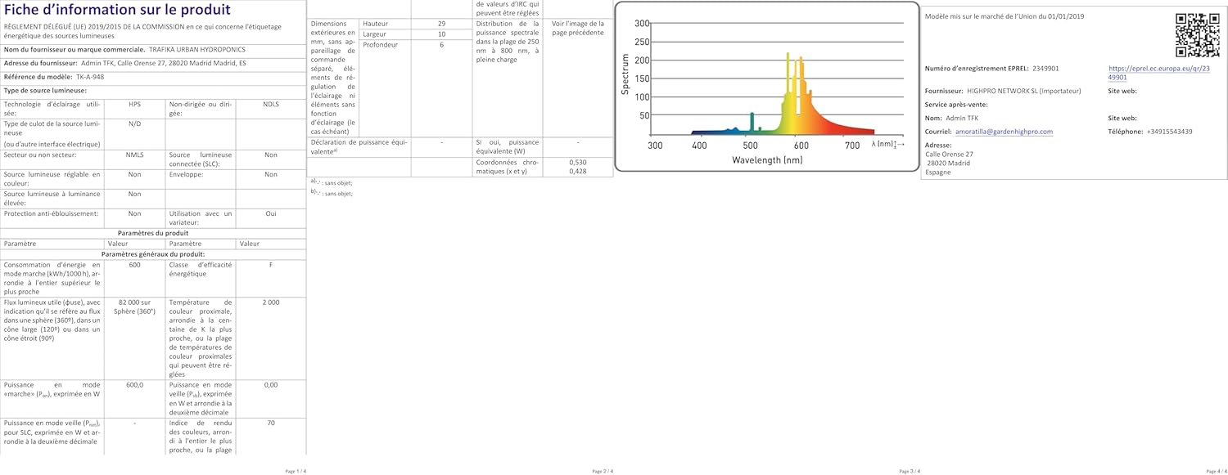The height and width of the screenshot is (475, 1228).
Task: Click the 'NDLS' non-directional value
Action: 270,105
